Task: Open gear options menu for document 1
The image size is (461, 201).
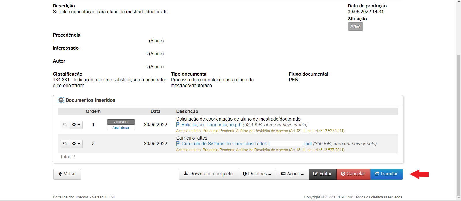Action: coord(76,125)
